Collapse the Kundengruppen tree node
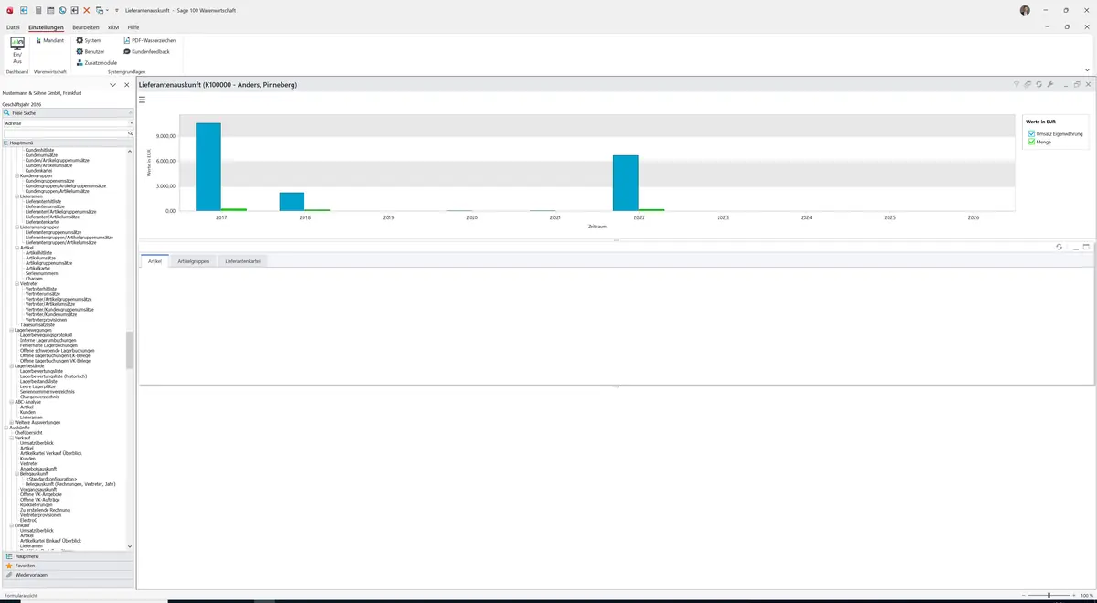 (x=16, y=175)
